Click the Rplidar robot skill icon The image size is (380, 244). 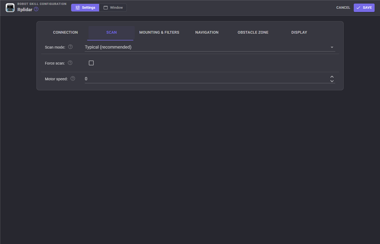pos(10,8)
